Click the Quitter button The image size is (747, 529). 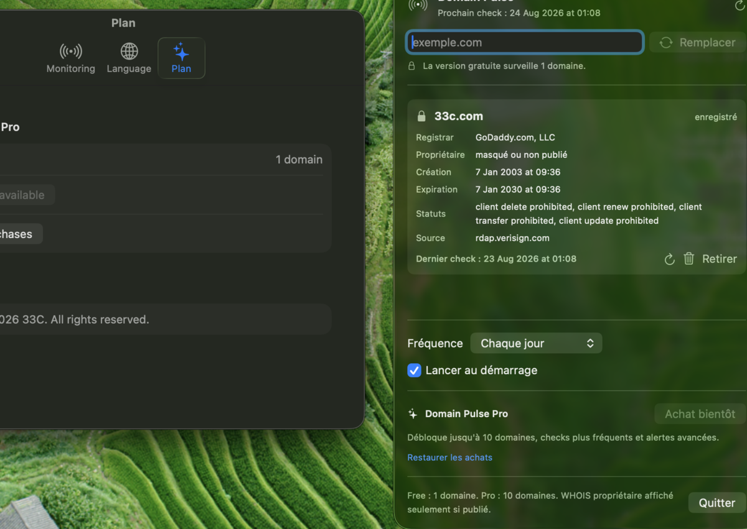coord(717,503)
